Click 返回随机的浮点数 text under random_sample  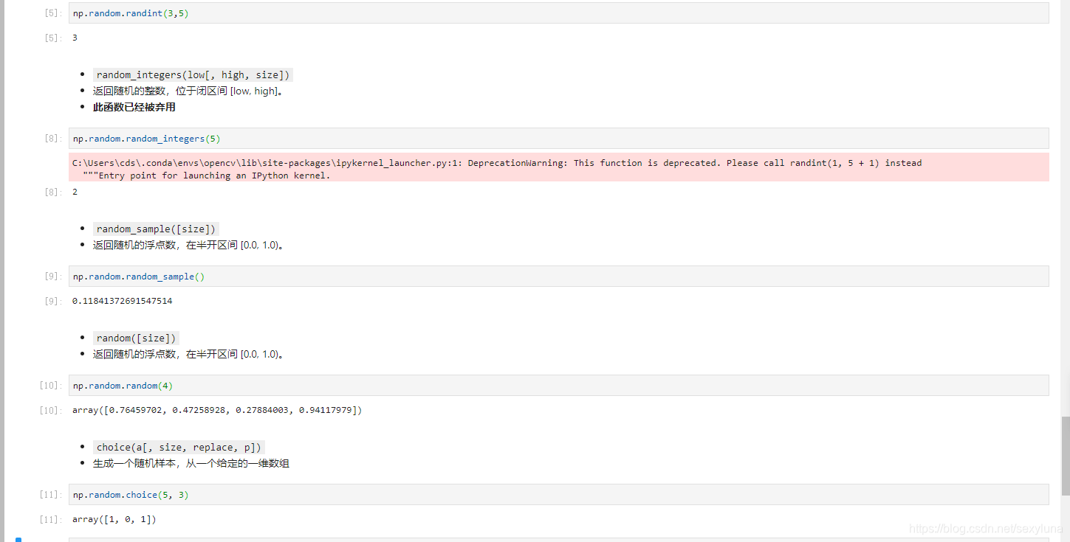point(188,246)
